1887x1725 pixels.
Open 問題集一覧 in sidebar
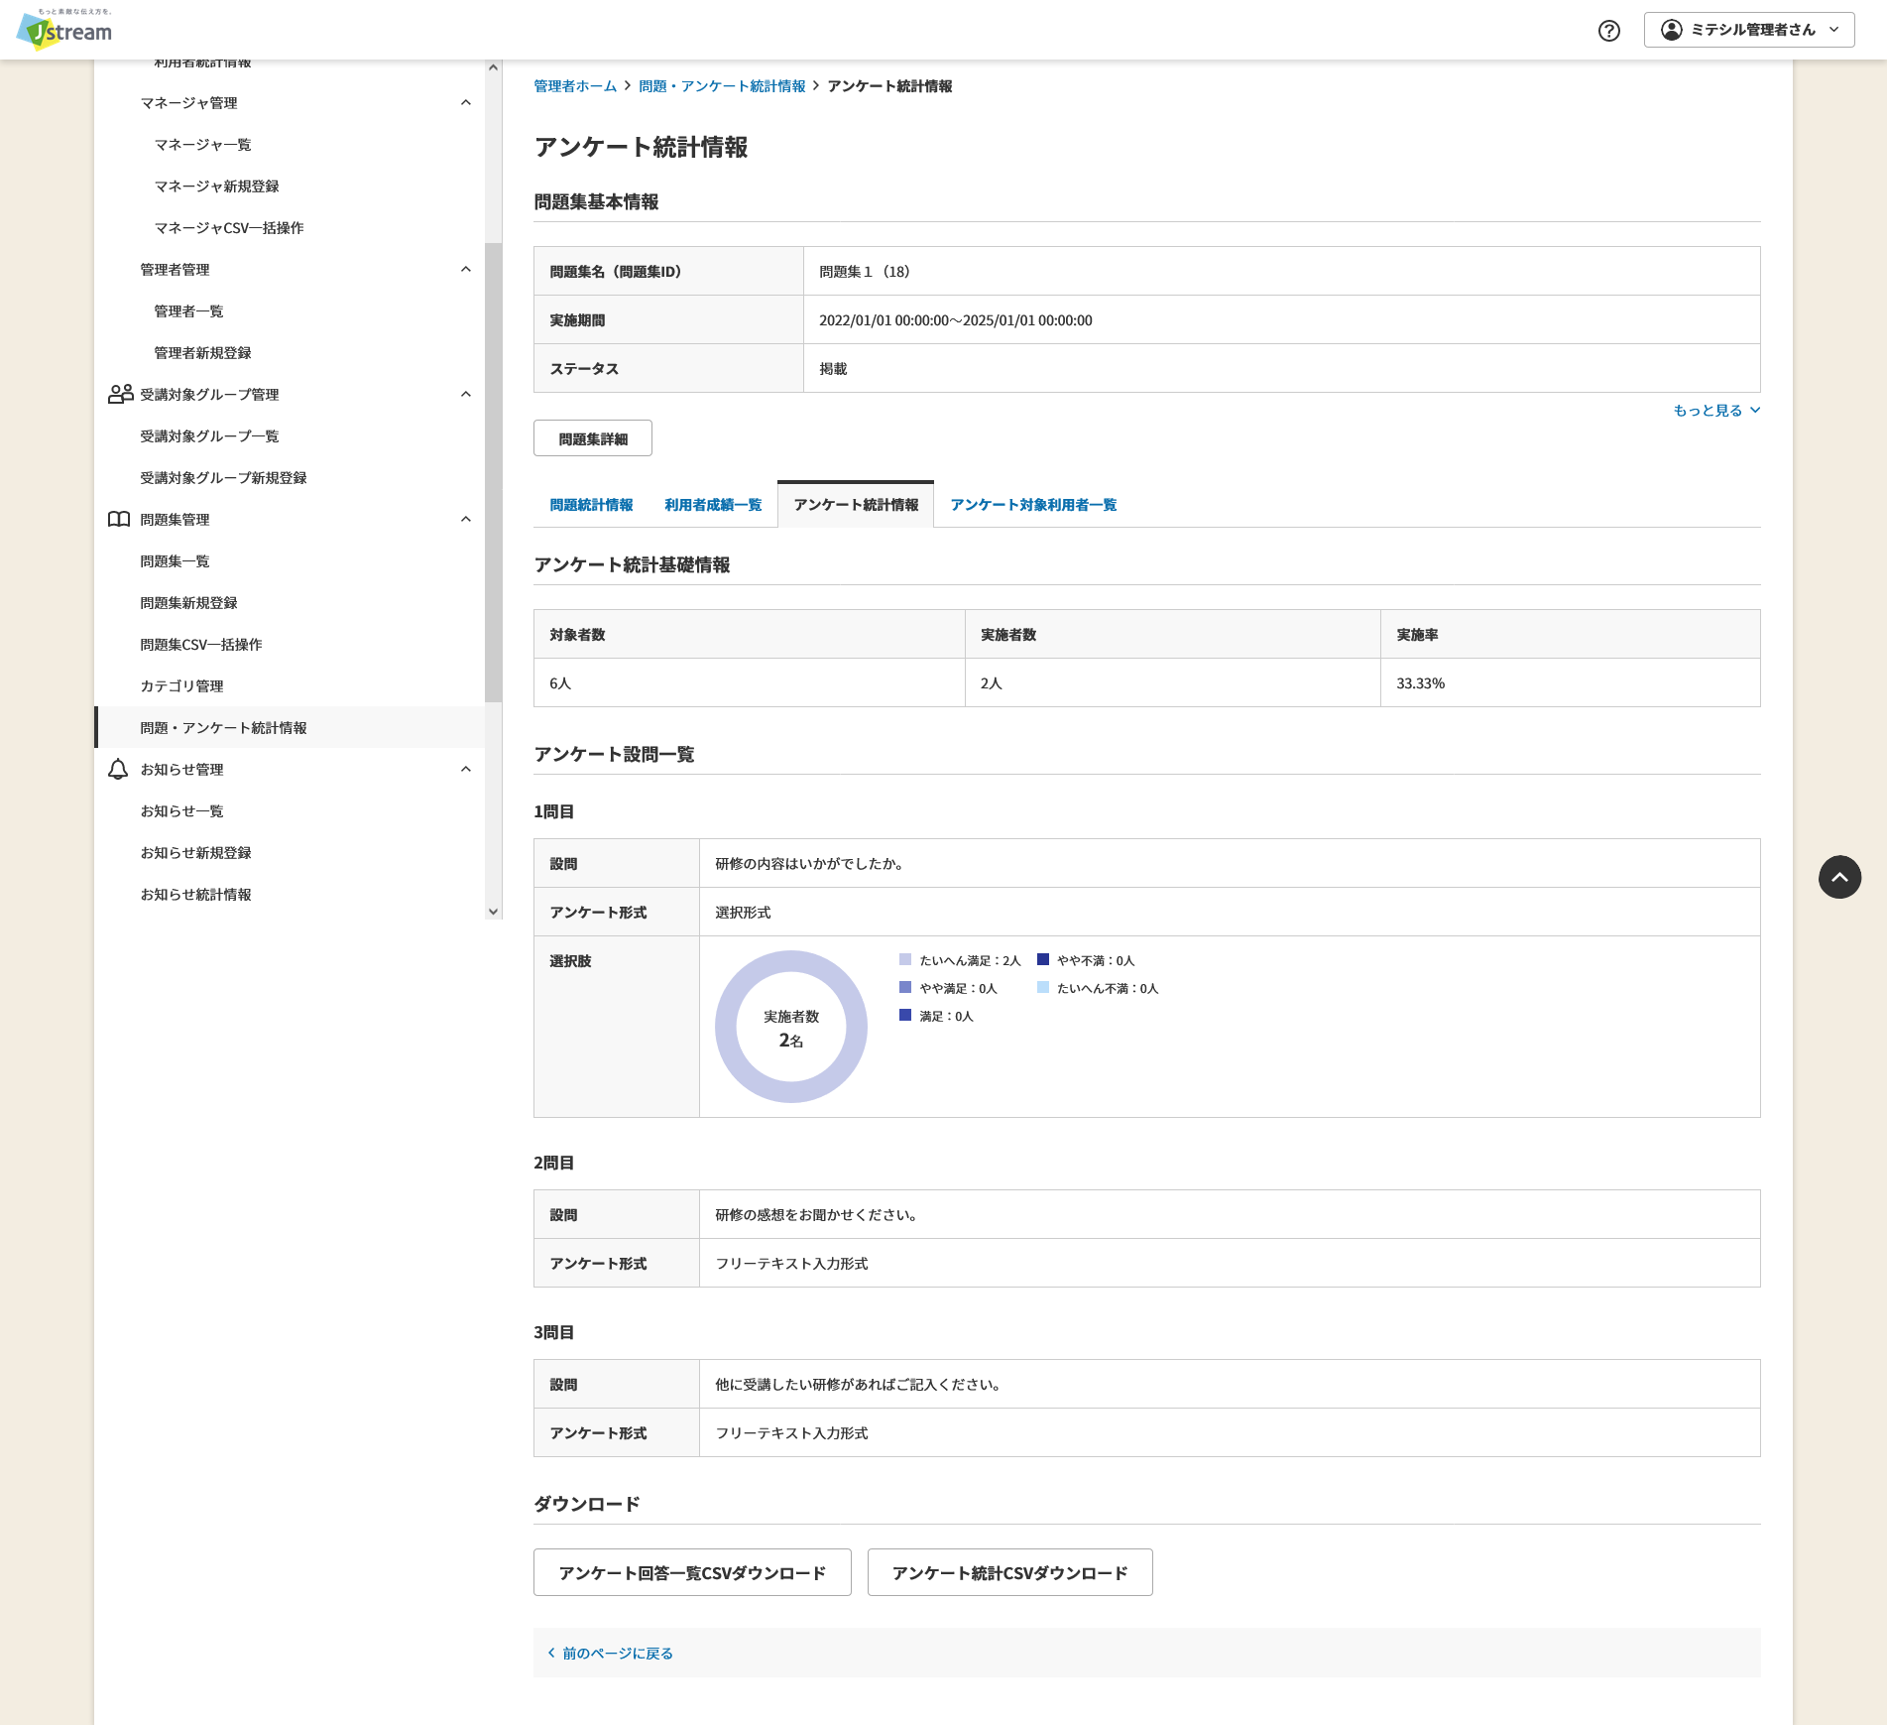pyautogui.click(x=175, y=560)
